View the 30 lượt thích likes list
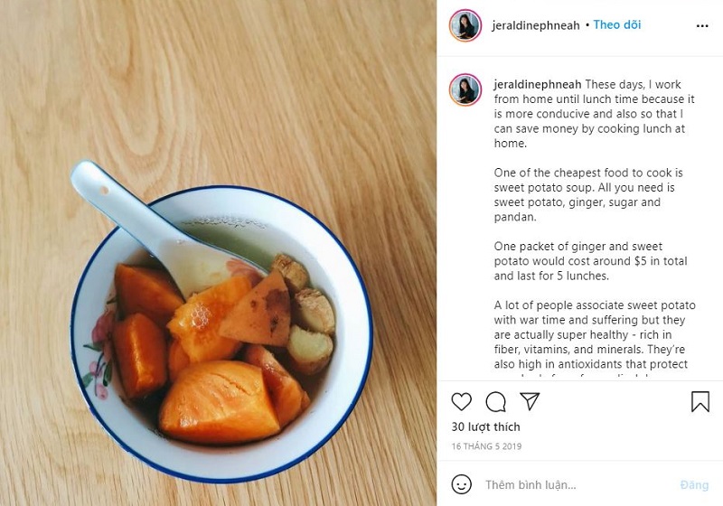This screenshot has height=506, width=723. click(x=485, y=426)
